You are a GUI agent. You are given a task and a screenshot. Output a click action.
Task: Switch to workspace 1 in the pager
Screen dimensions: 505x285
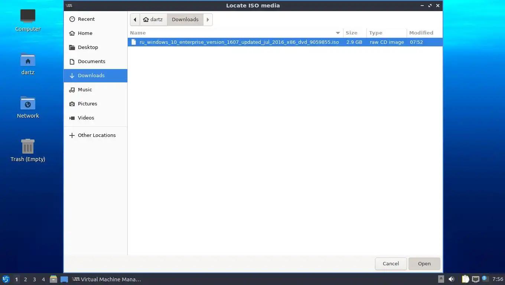[x=16, y=279]
